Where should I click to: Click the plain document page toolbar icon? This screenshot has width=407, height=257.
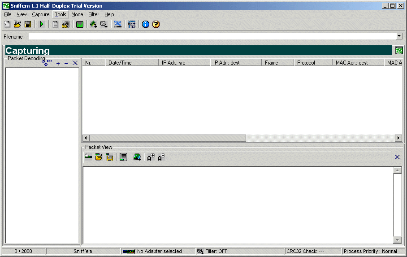pyautogui.click(x=55, y=24)
